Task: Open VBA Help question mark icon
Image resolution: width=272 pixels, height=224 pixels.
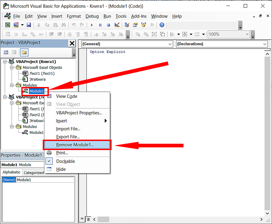Action: (162, 25)
